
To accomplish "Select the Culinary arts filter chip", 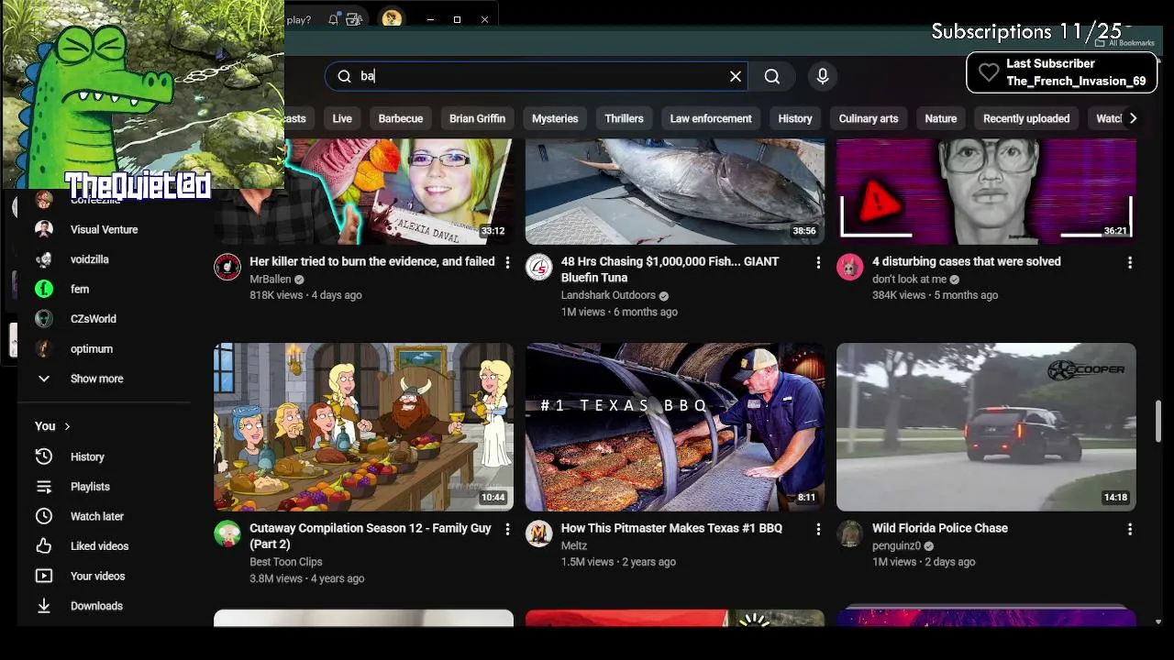I will [x=869, y=118].
